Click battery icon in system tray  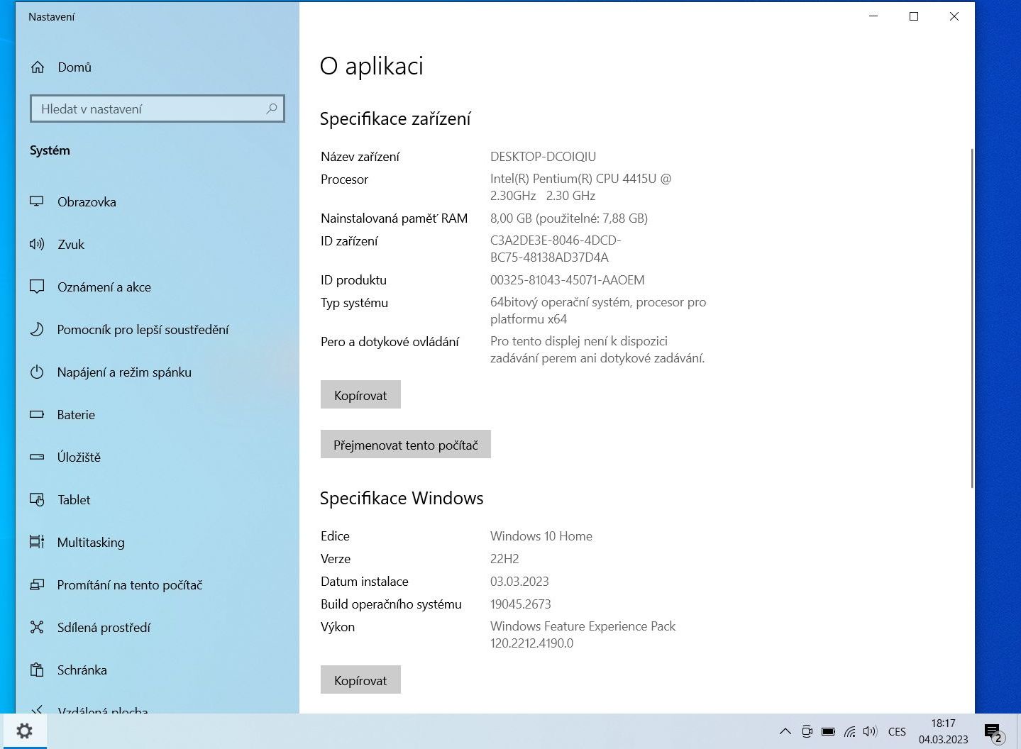click(x=828, y=731)
